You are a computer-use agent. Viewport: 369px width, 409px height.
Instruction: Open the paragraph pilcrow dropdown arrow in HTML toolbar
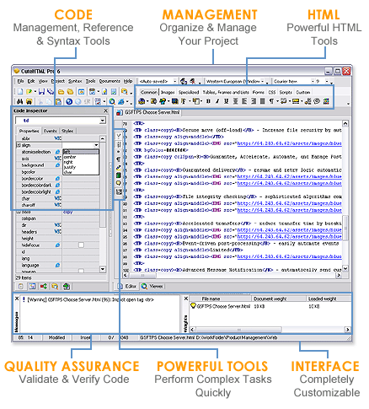tap(277, 101)
